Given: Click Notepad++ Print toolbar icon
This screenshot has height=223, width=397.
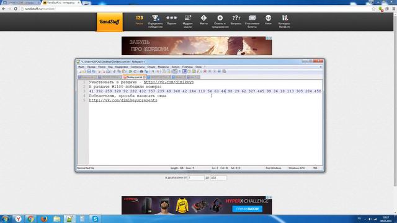Looking at the screenshot, I should click(108, 72).
